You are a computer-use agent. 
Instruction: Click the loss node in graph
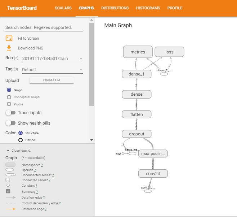(x=169, y=52)
